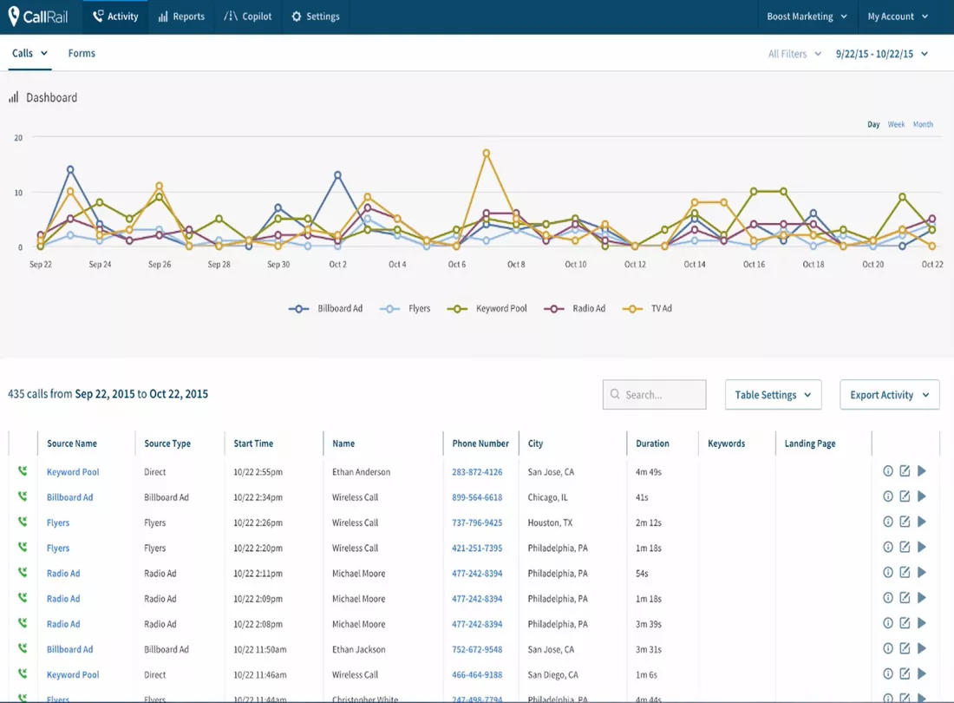Switch to the Forms tab
This screenshot has height=703, width=954.
coord(82,53)
